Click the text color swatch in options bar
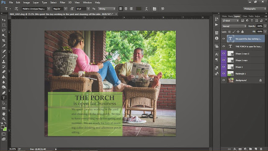Viewport: 268px width, 151px height. 139,9
